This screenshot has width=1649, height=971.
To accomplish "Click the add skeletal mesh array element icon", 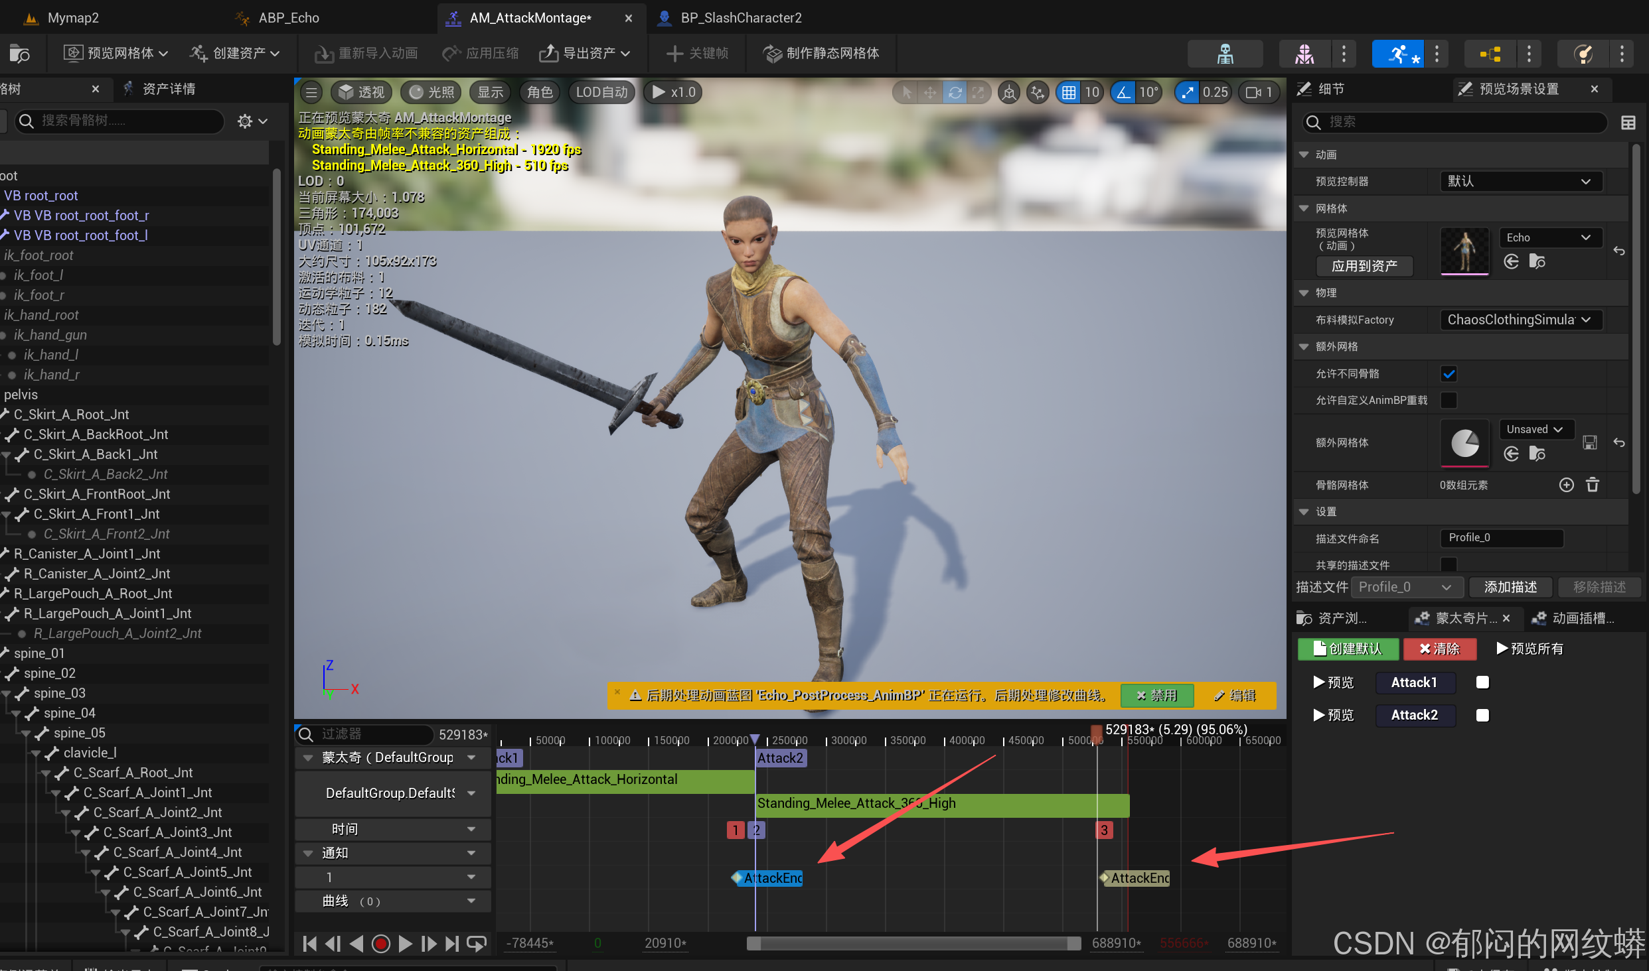I will click(x=1566, y=485).
